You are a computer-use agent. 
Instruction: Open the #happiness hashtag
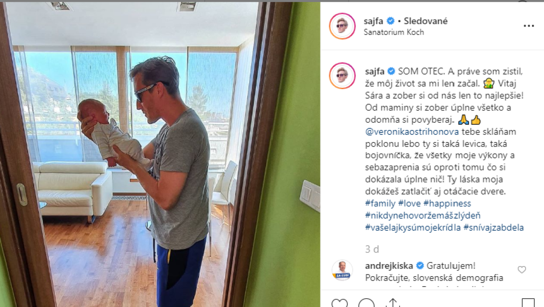pos(447,203)
